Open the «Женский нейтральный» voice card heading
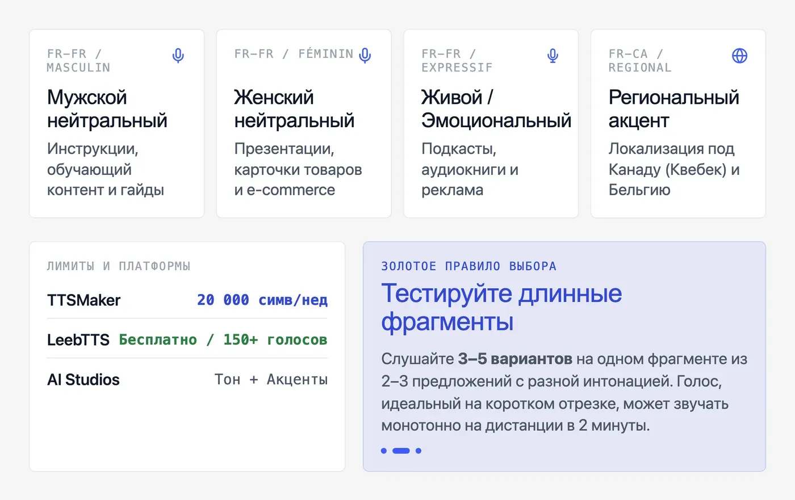 (294, 109)
